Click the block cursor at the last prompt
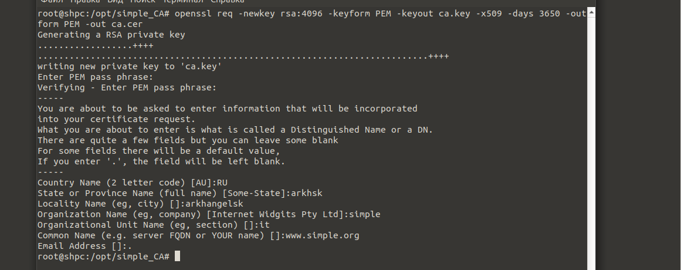Image resolution: width=681 pixels, height=270 pixels. pyautogui.click(x=177, y=256)
